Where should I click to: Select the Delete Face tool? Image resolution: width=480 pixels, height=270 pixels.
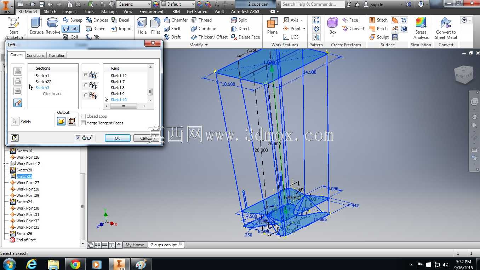coord(245,37)
